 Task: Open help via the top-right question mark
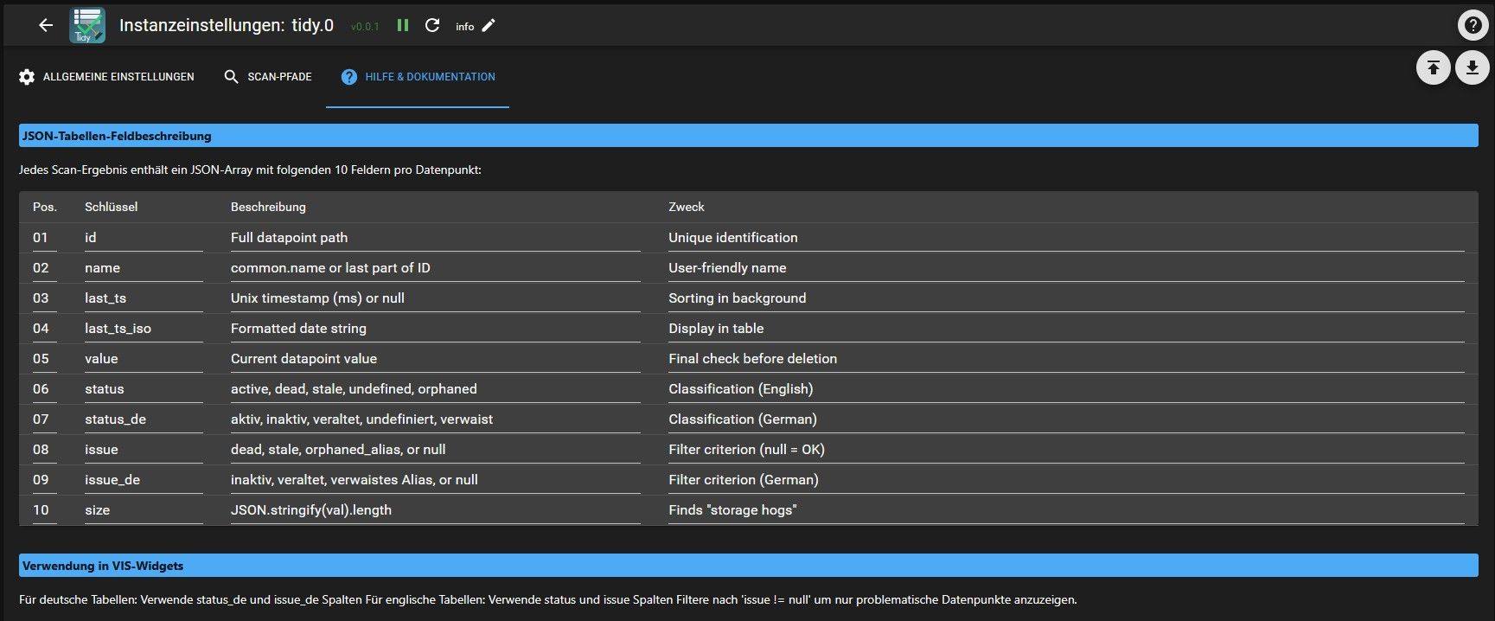click(x=1472, y=26)
